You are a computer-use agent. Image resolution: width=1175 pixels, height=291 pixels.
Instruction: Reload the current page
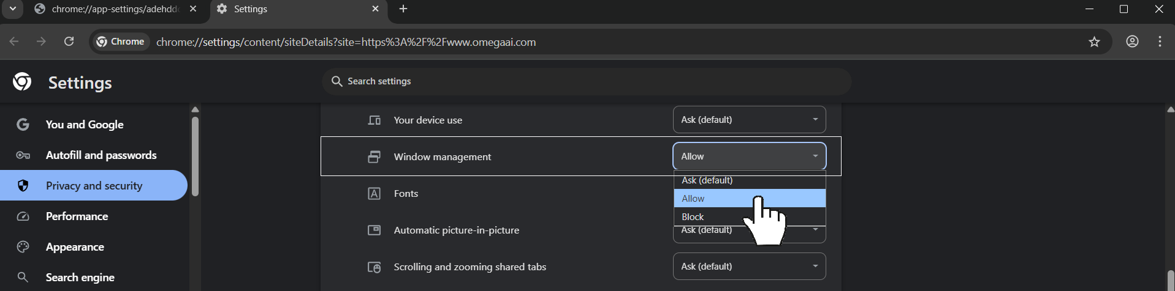(x=69, y=42)
